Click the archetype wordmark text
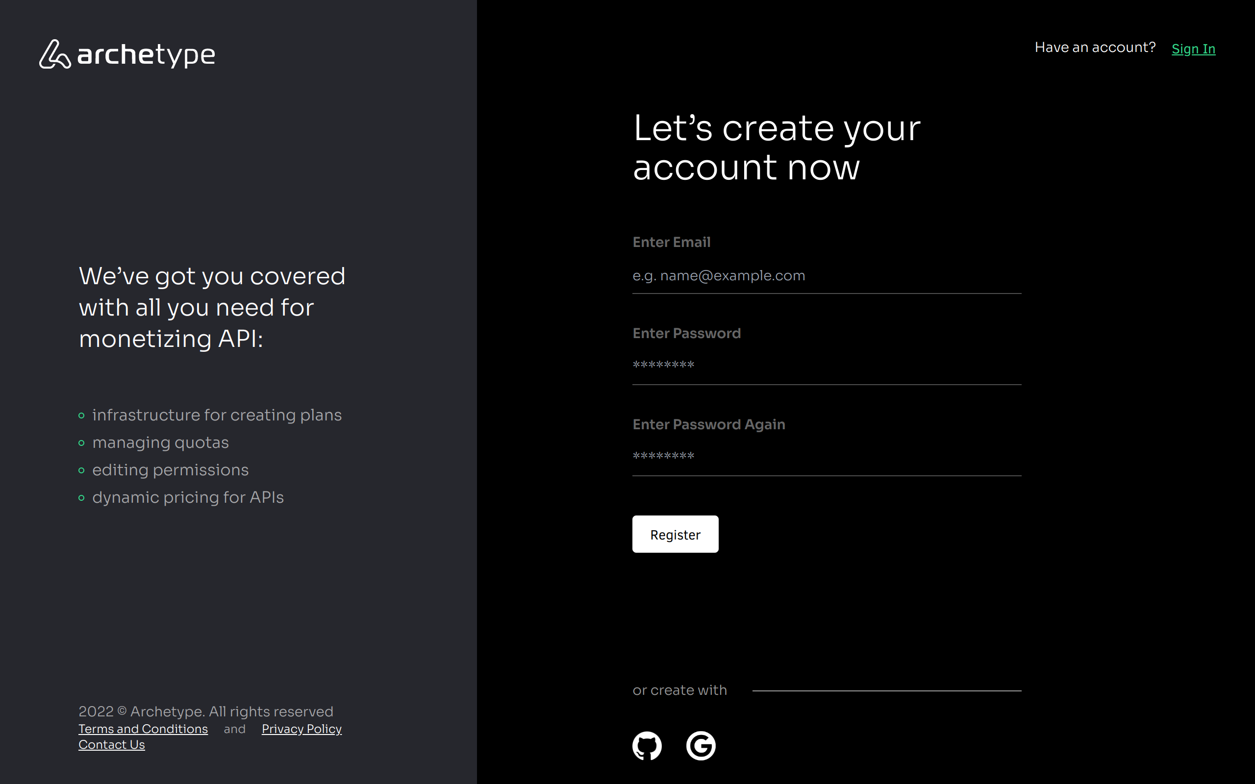The image size is (1255, 784). [146, 54]
